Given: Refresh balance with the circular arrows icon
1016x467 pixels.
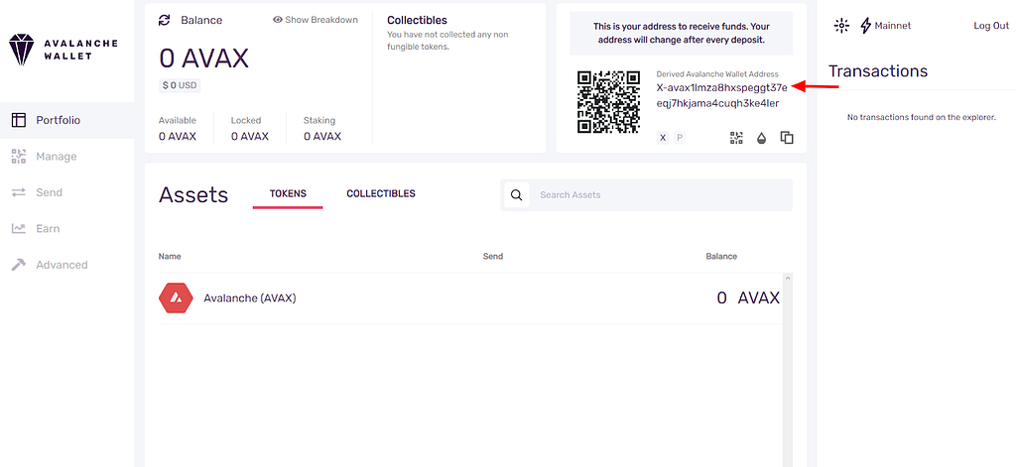Looking at the screenshot, I should 164,20.
